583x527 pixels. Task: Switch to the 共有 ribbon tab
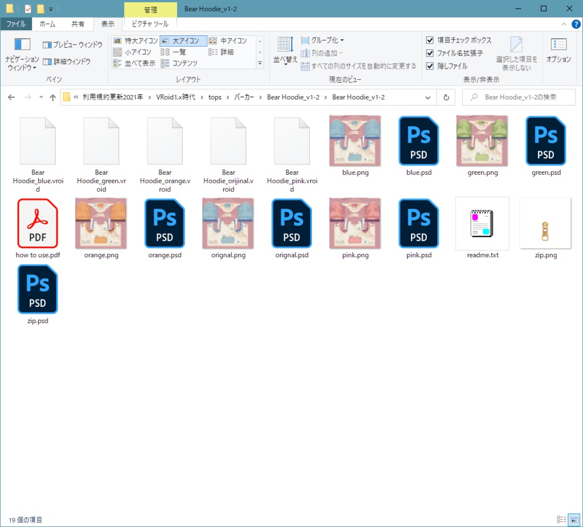pyautogui.click(x=77, y=24)
